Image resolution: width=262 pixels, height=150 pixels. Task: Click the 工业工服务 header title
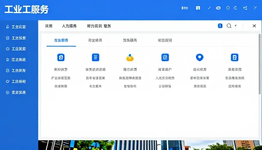[27, 9]
